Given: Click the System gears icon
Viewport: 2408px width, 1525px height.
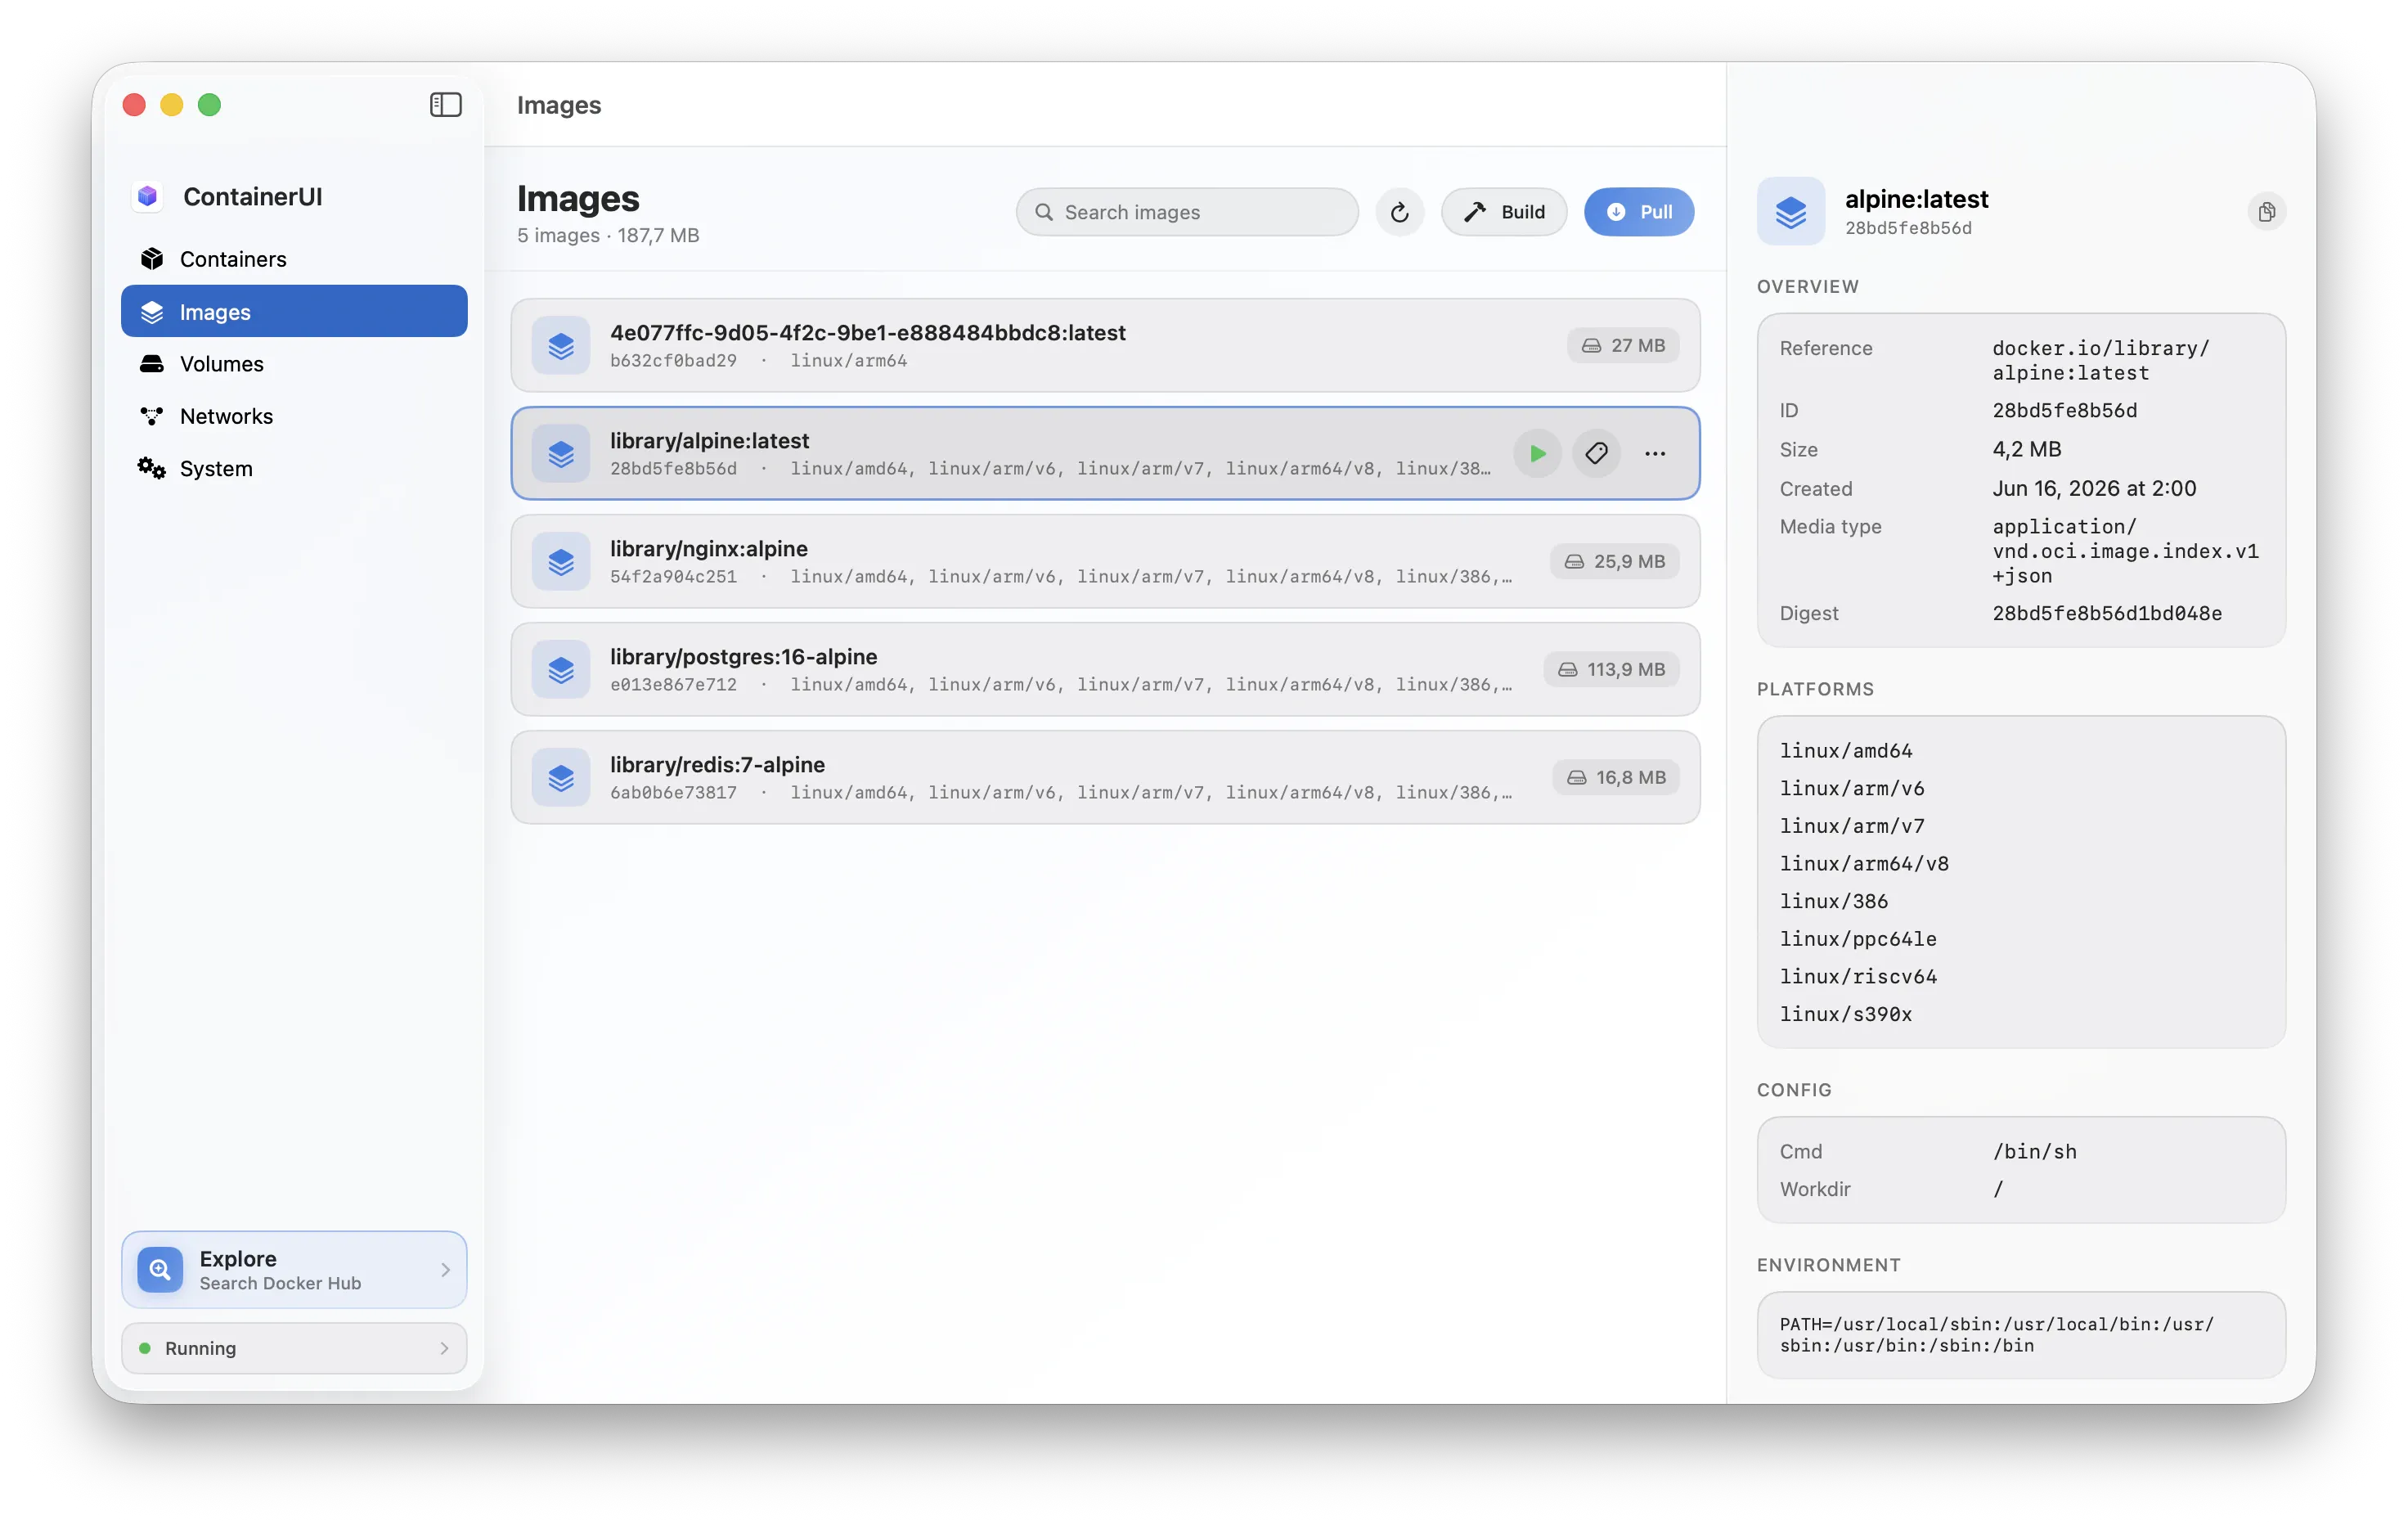Looking at the screenshot, I should pos(152,468).
